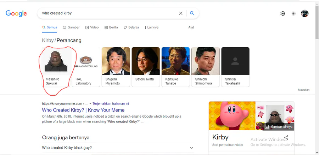Open the Google apps grid

click(293, 13)
